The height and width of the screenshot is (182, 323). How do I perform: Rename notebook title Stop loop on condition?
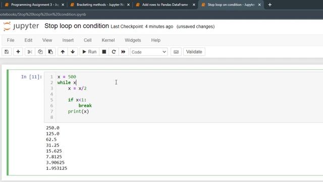click(x=77, y=26)
